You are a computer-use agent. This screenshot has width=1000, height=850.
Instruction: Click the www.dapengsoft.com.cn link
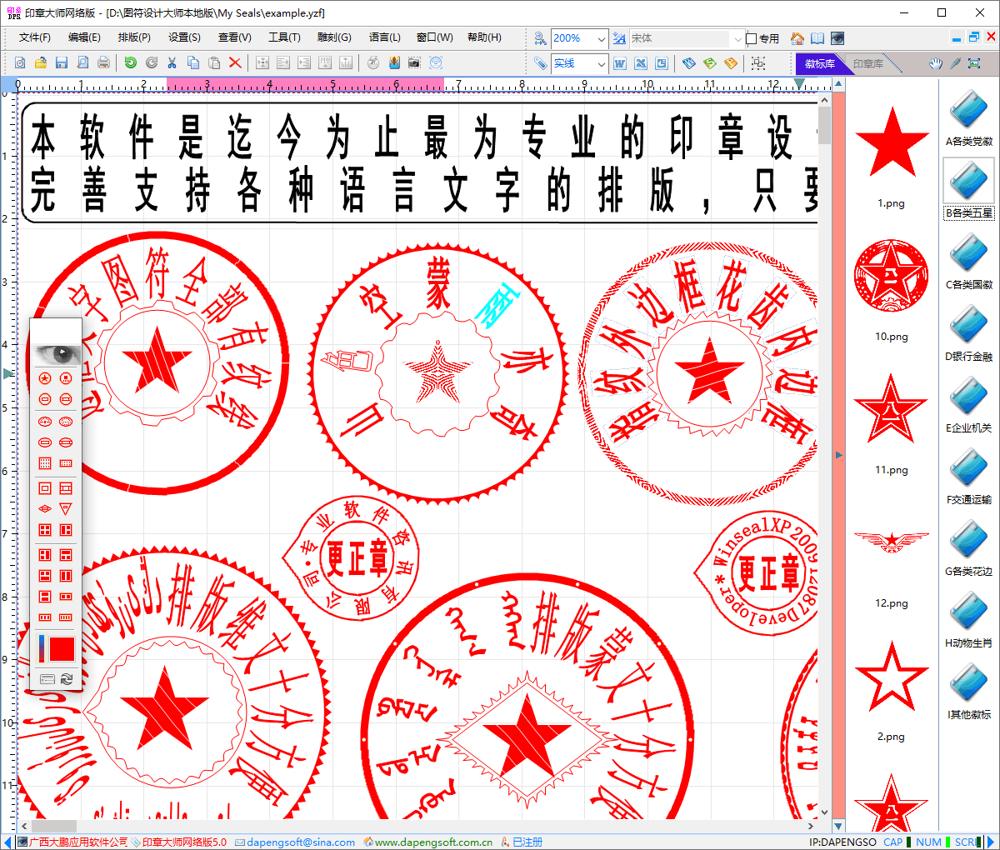click(x=432, y=842)
